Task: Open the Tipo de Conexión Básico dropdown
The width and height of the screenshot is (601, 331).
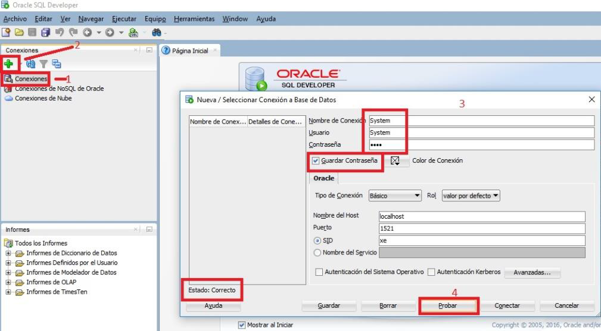Action: pyautogui.click(x=395, y=196)
